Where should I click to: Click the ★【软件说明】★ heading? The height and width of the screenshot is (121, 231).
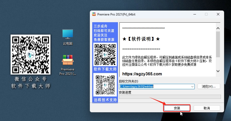click(x=141, y=39)
